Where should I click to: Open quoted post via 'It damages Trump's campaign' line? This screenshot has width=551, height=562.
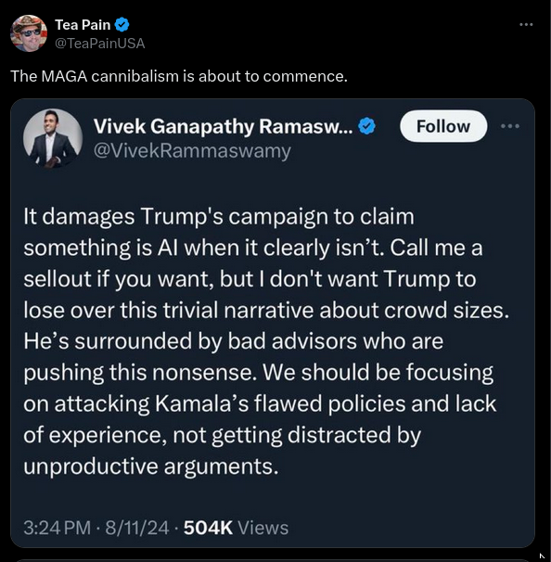pyautogui.click(x=219, y=217)
